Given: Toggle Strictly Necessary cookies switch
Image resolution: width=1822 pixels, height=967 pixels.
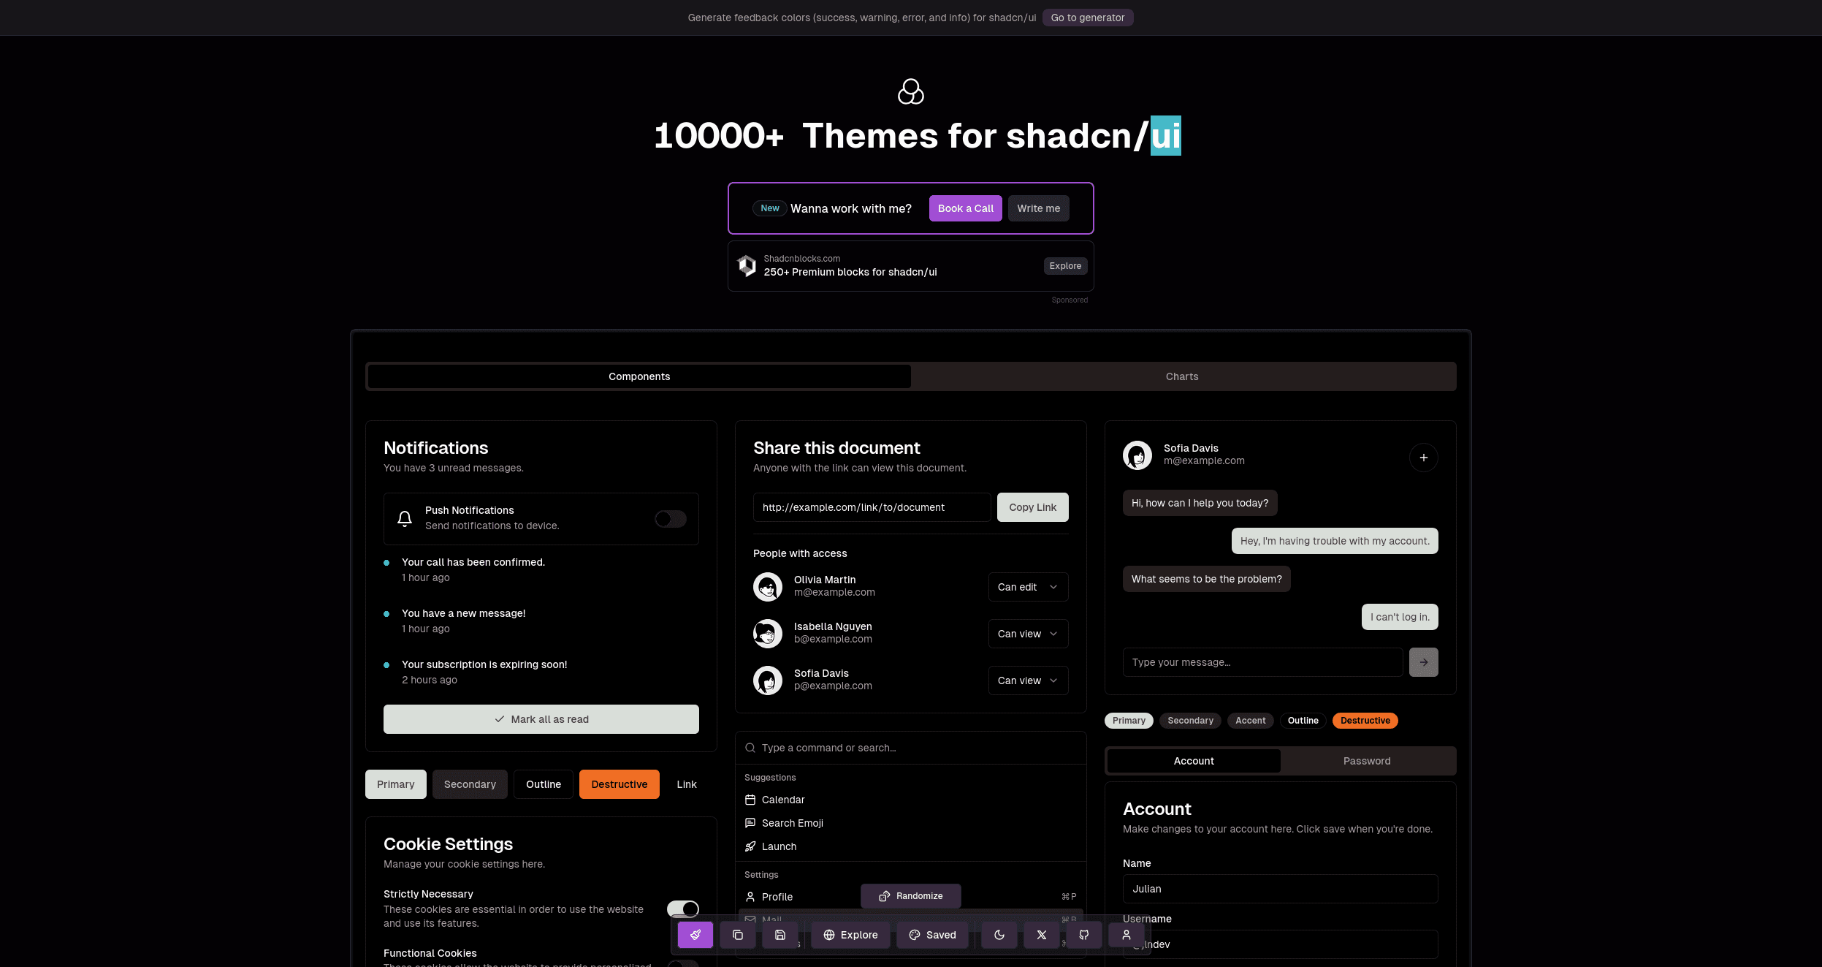Looking at the screenshot, I should pyautogui.click(x=682, y=909).
